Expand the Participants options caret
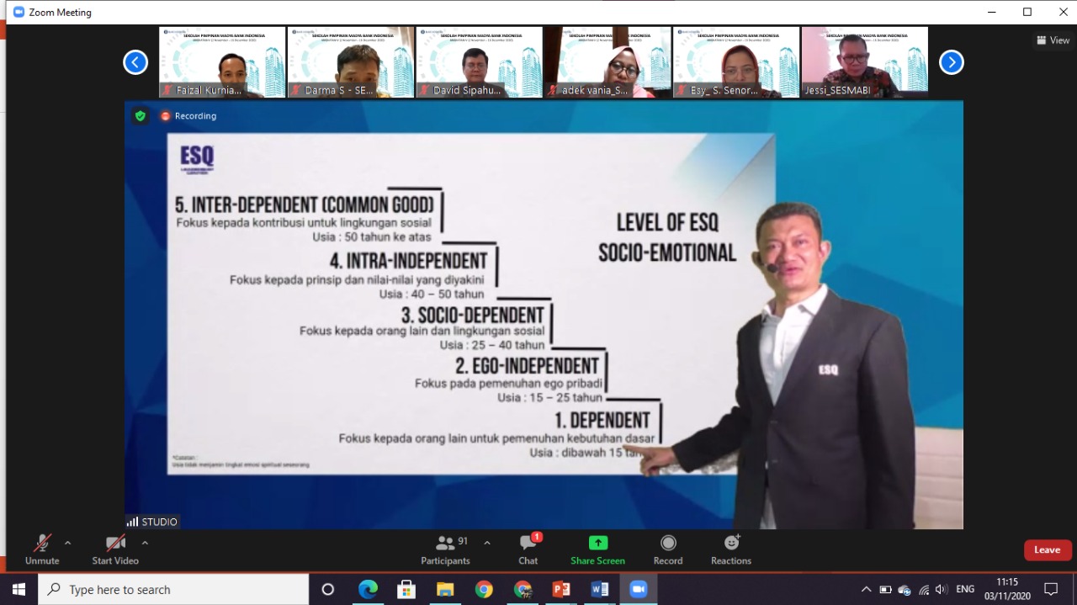 (486, 543)
